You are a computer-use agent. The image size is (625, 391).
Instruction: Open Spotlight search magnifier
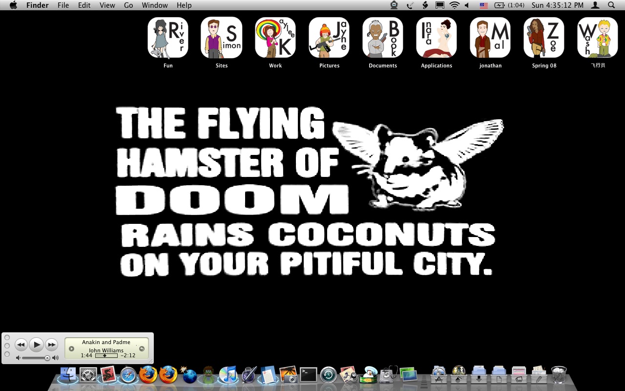pos(611,5)
